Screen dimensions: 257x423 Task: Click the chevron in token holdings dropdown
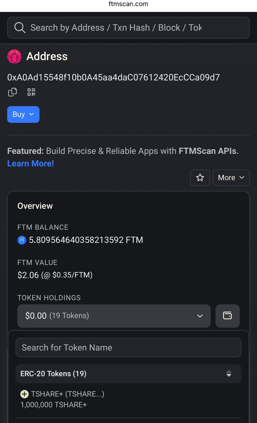[x=200, y=316]
